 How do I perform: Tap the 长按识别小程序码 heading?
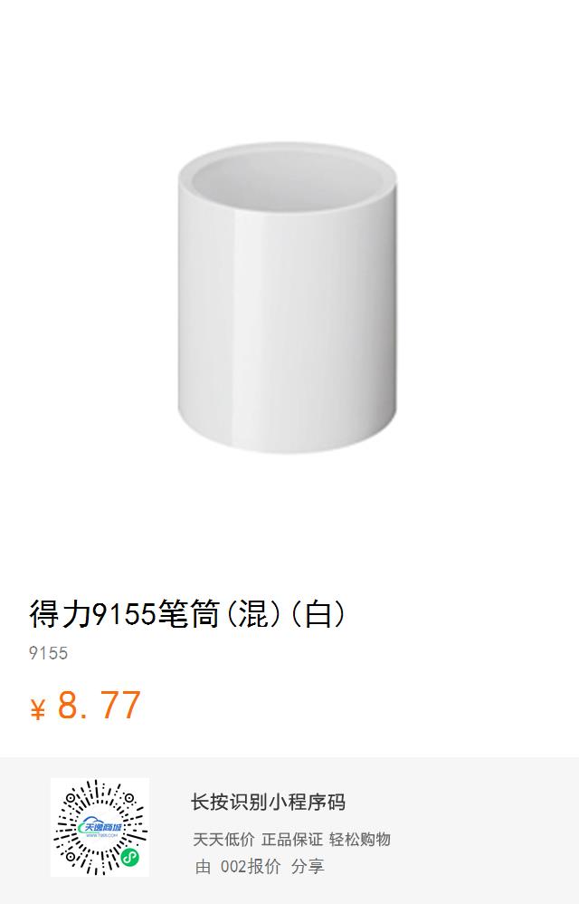[268, 802]
